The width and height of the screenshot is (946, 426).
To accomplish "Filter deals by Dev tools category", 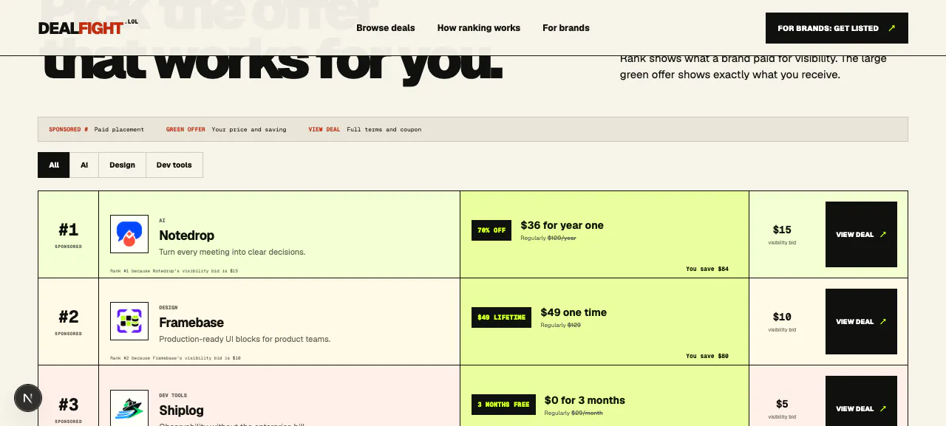I will coord(174,165).
